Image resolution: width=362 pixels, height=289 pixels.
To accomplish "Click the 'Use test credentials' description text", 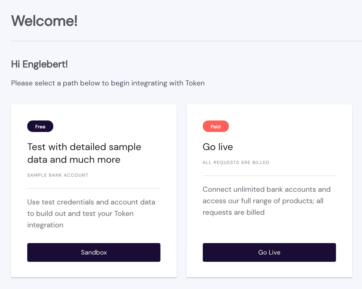I will point(91,214).
